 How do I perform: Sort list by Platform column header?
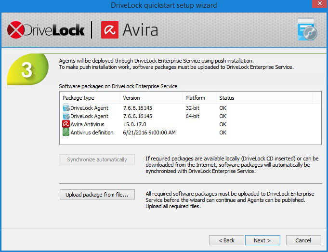(198, 98)
